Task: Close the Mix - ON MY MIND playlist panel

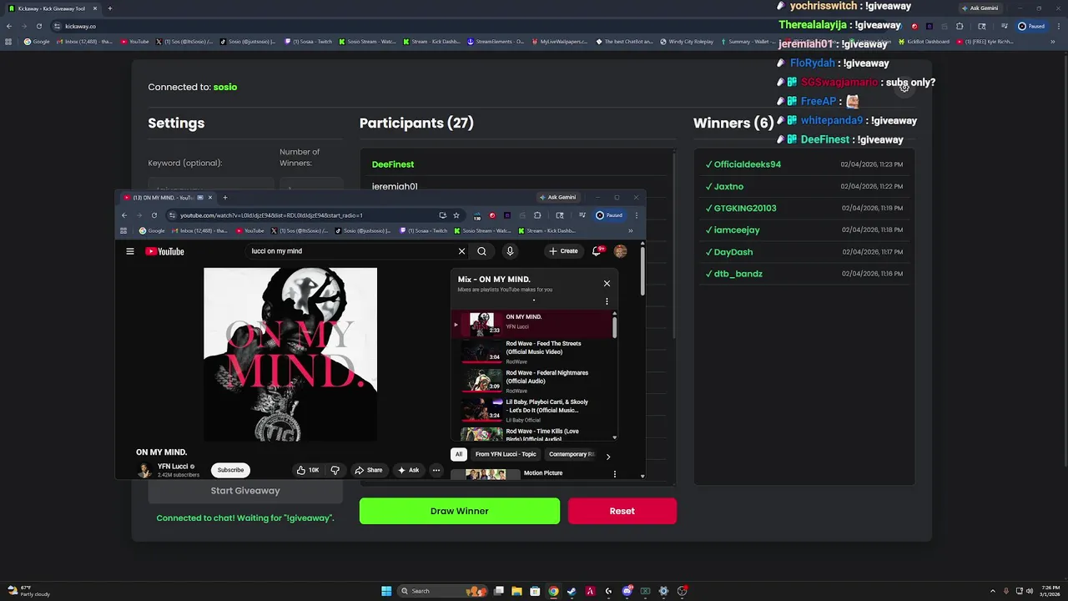Action: click(x=607, y=283)
